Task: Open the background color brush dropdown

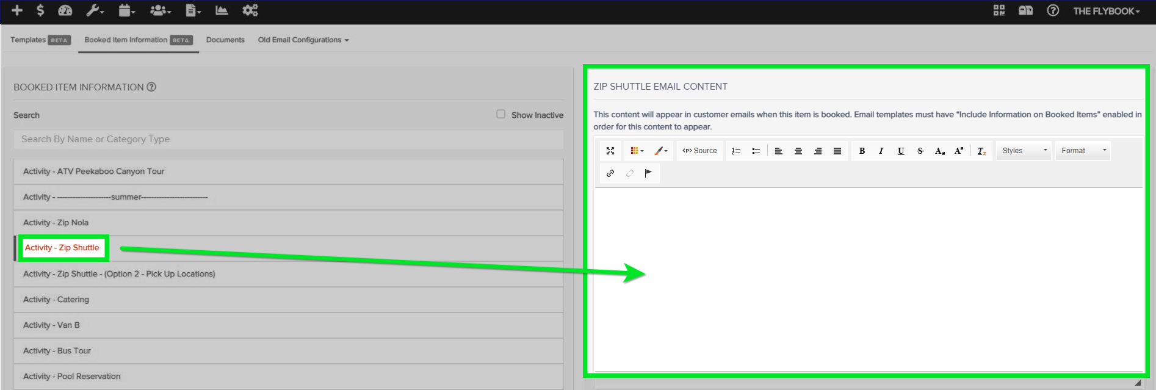Action: [x=660, y=151]
